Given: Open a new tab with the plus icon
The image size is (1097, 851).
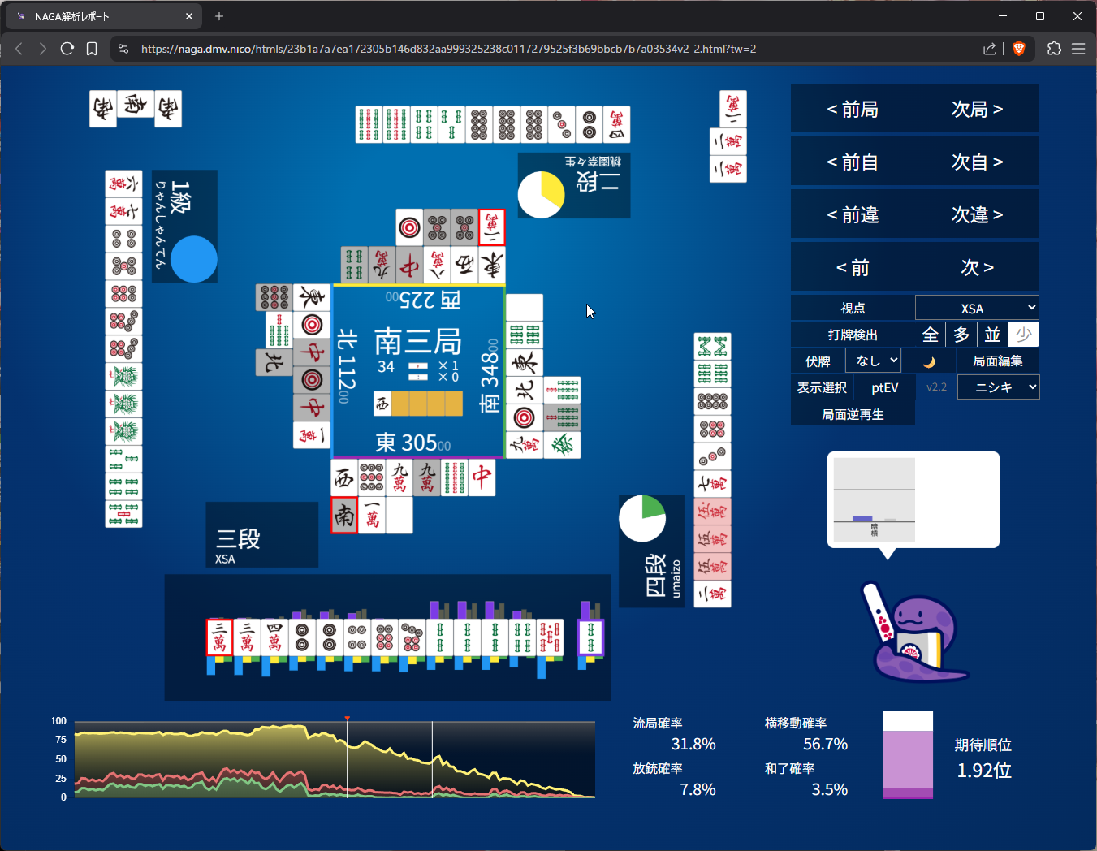Looking at the screenshot, I should pyautogui.click(x=219, y=16).
